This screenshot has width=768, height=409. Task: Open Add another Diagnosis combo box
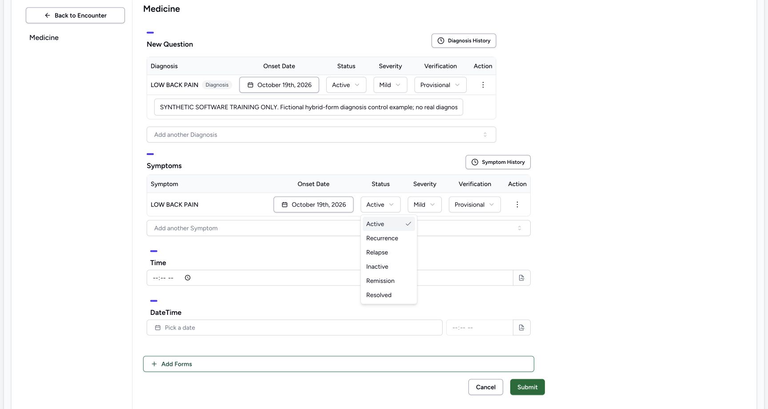click(321, 135)
